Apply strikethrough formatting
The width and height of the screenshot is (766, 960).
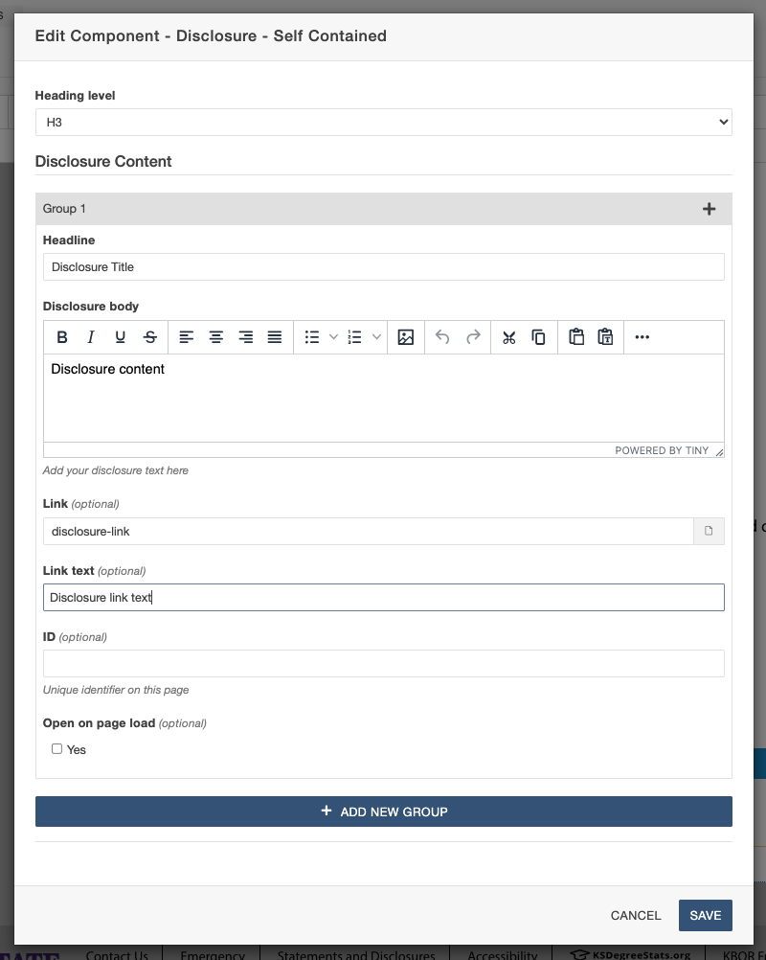(148, 336)
